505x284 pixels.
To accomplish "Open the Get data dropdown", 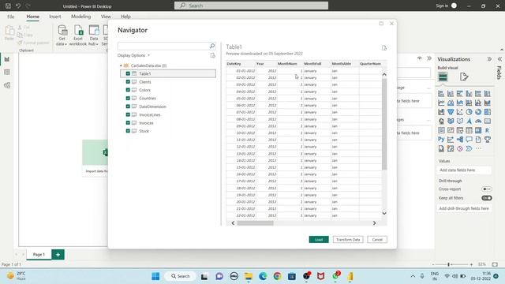I will pyautogui.click(x=62, y=35).
